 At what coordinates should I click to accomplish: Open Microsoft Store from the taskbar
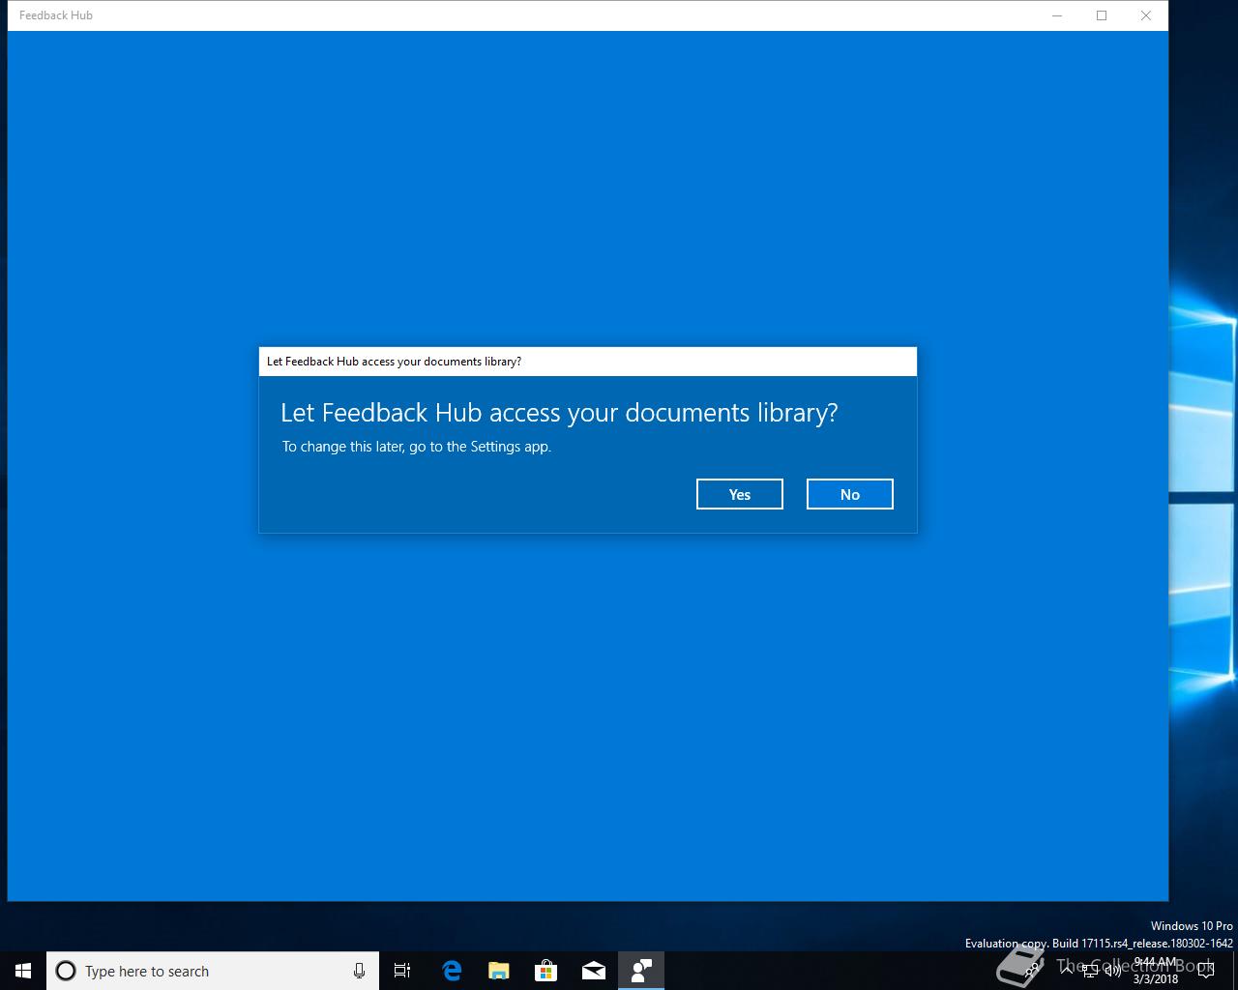click(x=546, y=971)
